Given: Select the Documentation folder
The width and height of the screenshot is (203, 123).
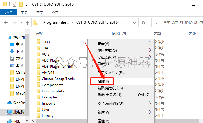Looking at the screenshot, I should click(x=55, y=91).
